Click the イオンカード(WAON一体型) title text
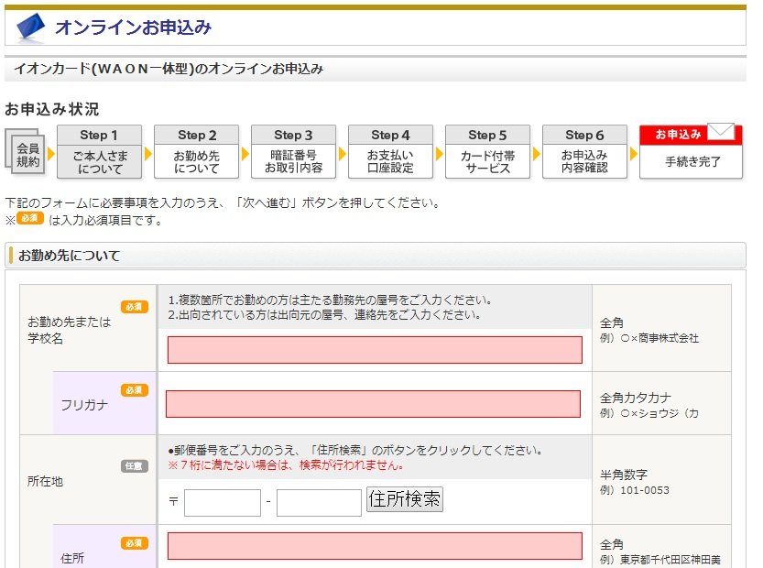This screenshot has height=568, width=763. [169, 69]
